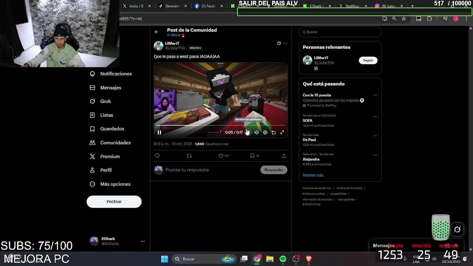473x266 pixels.
Task: Bookmark this page with the star icon
Action: [x=404, y=18]
